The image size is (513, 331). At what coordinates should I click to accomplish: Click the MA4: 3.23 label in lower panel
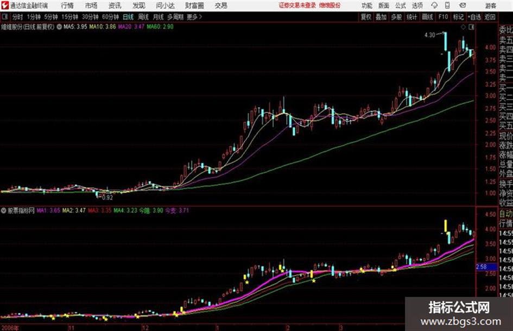pos(125,210)
